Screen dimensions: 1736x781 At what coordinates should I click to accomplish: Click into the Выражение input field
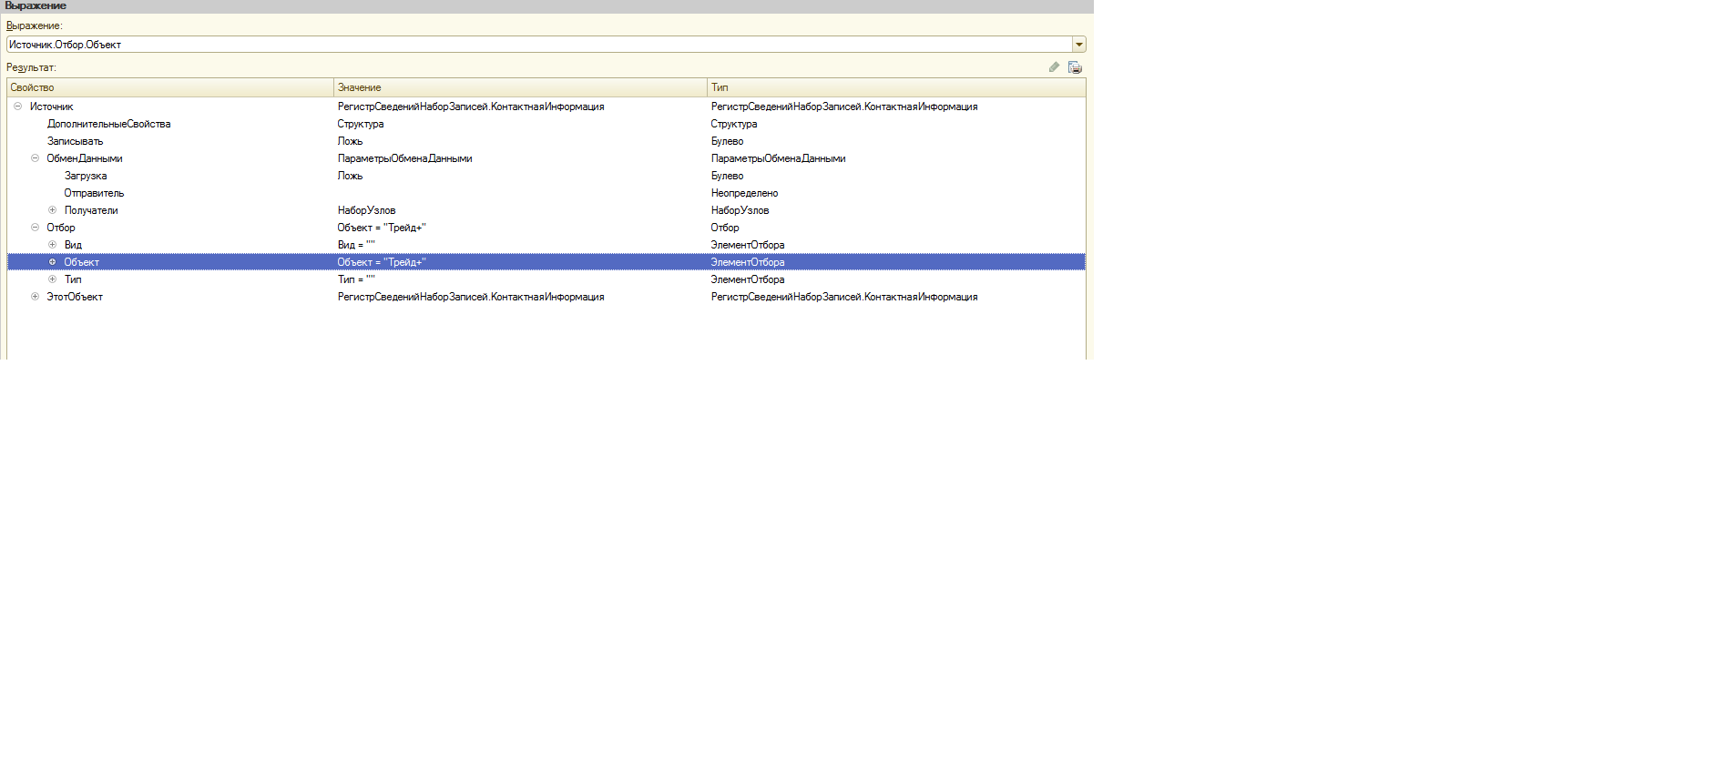coord(537,45)
